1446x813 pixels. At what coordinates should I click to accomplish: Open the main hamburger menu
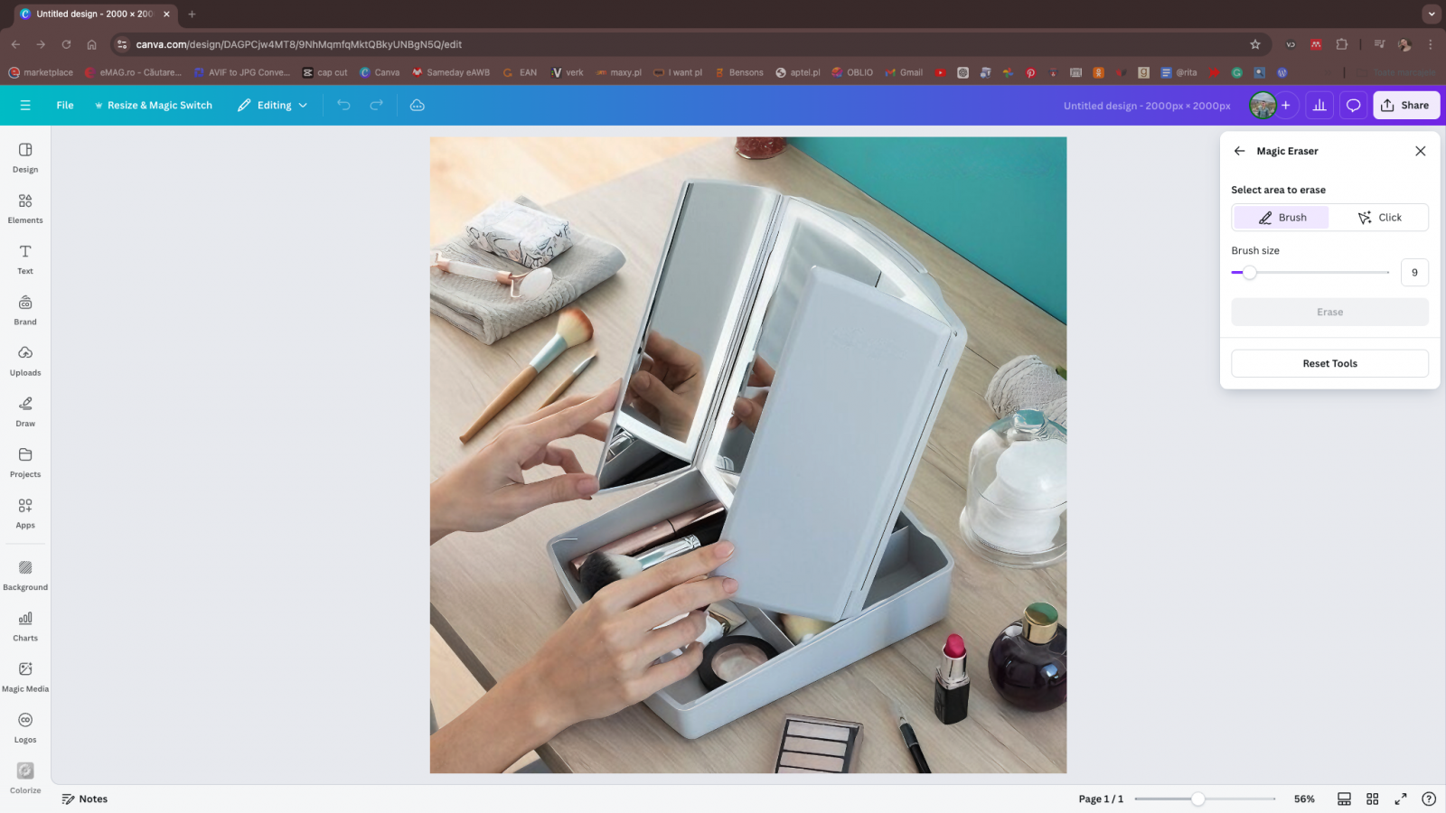tap(25, 105)
